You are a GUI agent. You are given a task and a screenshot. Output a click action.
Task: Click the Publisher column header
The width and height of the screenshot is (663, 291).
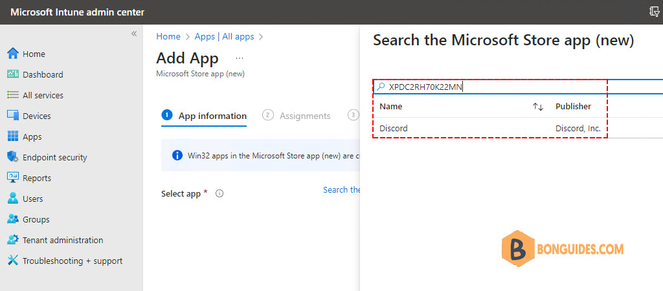pos(573,107)
